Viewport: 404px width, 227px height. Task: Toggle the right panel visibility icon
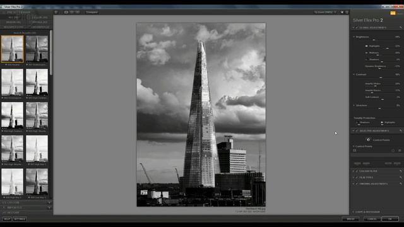click(x=347, y=12)
